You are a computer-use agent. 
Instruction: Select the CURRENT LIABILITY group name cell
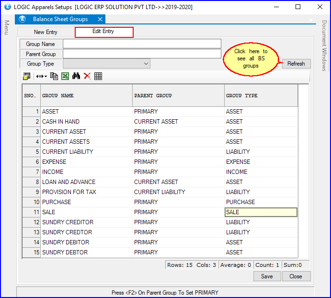86,152
